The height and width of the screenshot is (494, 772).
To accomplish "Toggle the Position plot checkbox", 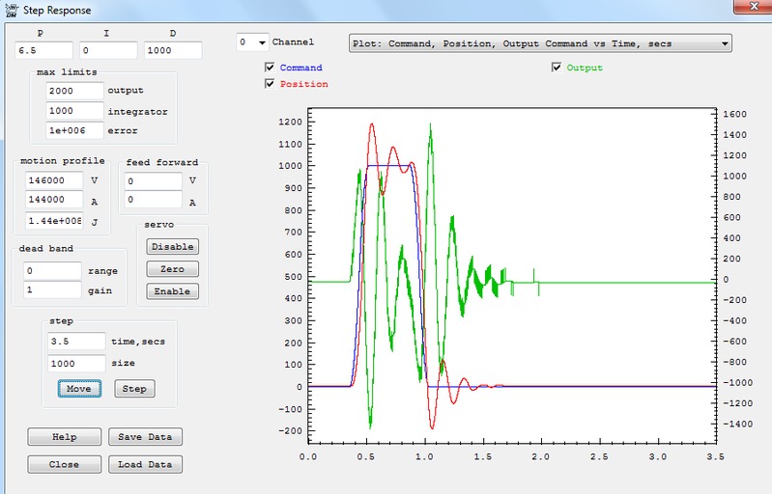I will pyautogui.click(x=270, y=84).
